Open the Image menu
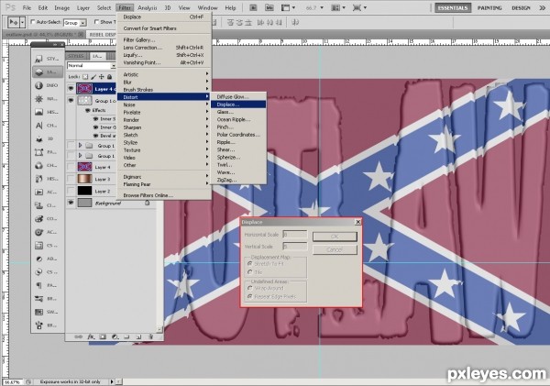 click(x=61, y=7)
